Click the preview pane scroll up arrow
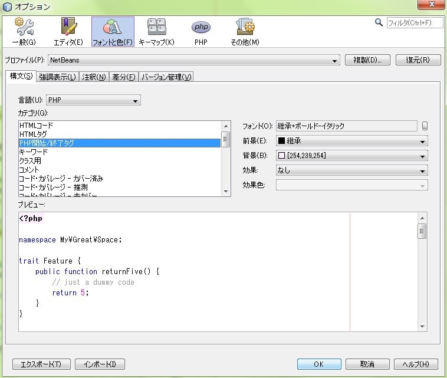The width and height of the screenshot is (447, 378). coord(422,218)
